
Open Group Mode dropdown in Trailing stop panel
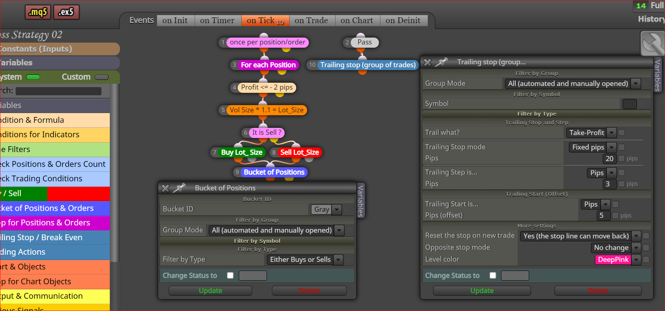(573, 83)
